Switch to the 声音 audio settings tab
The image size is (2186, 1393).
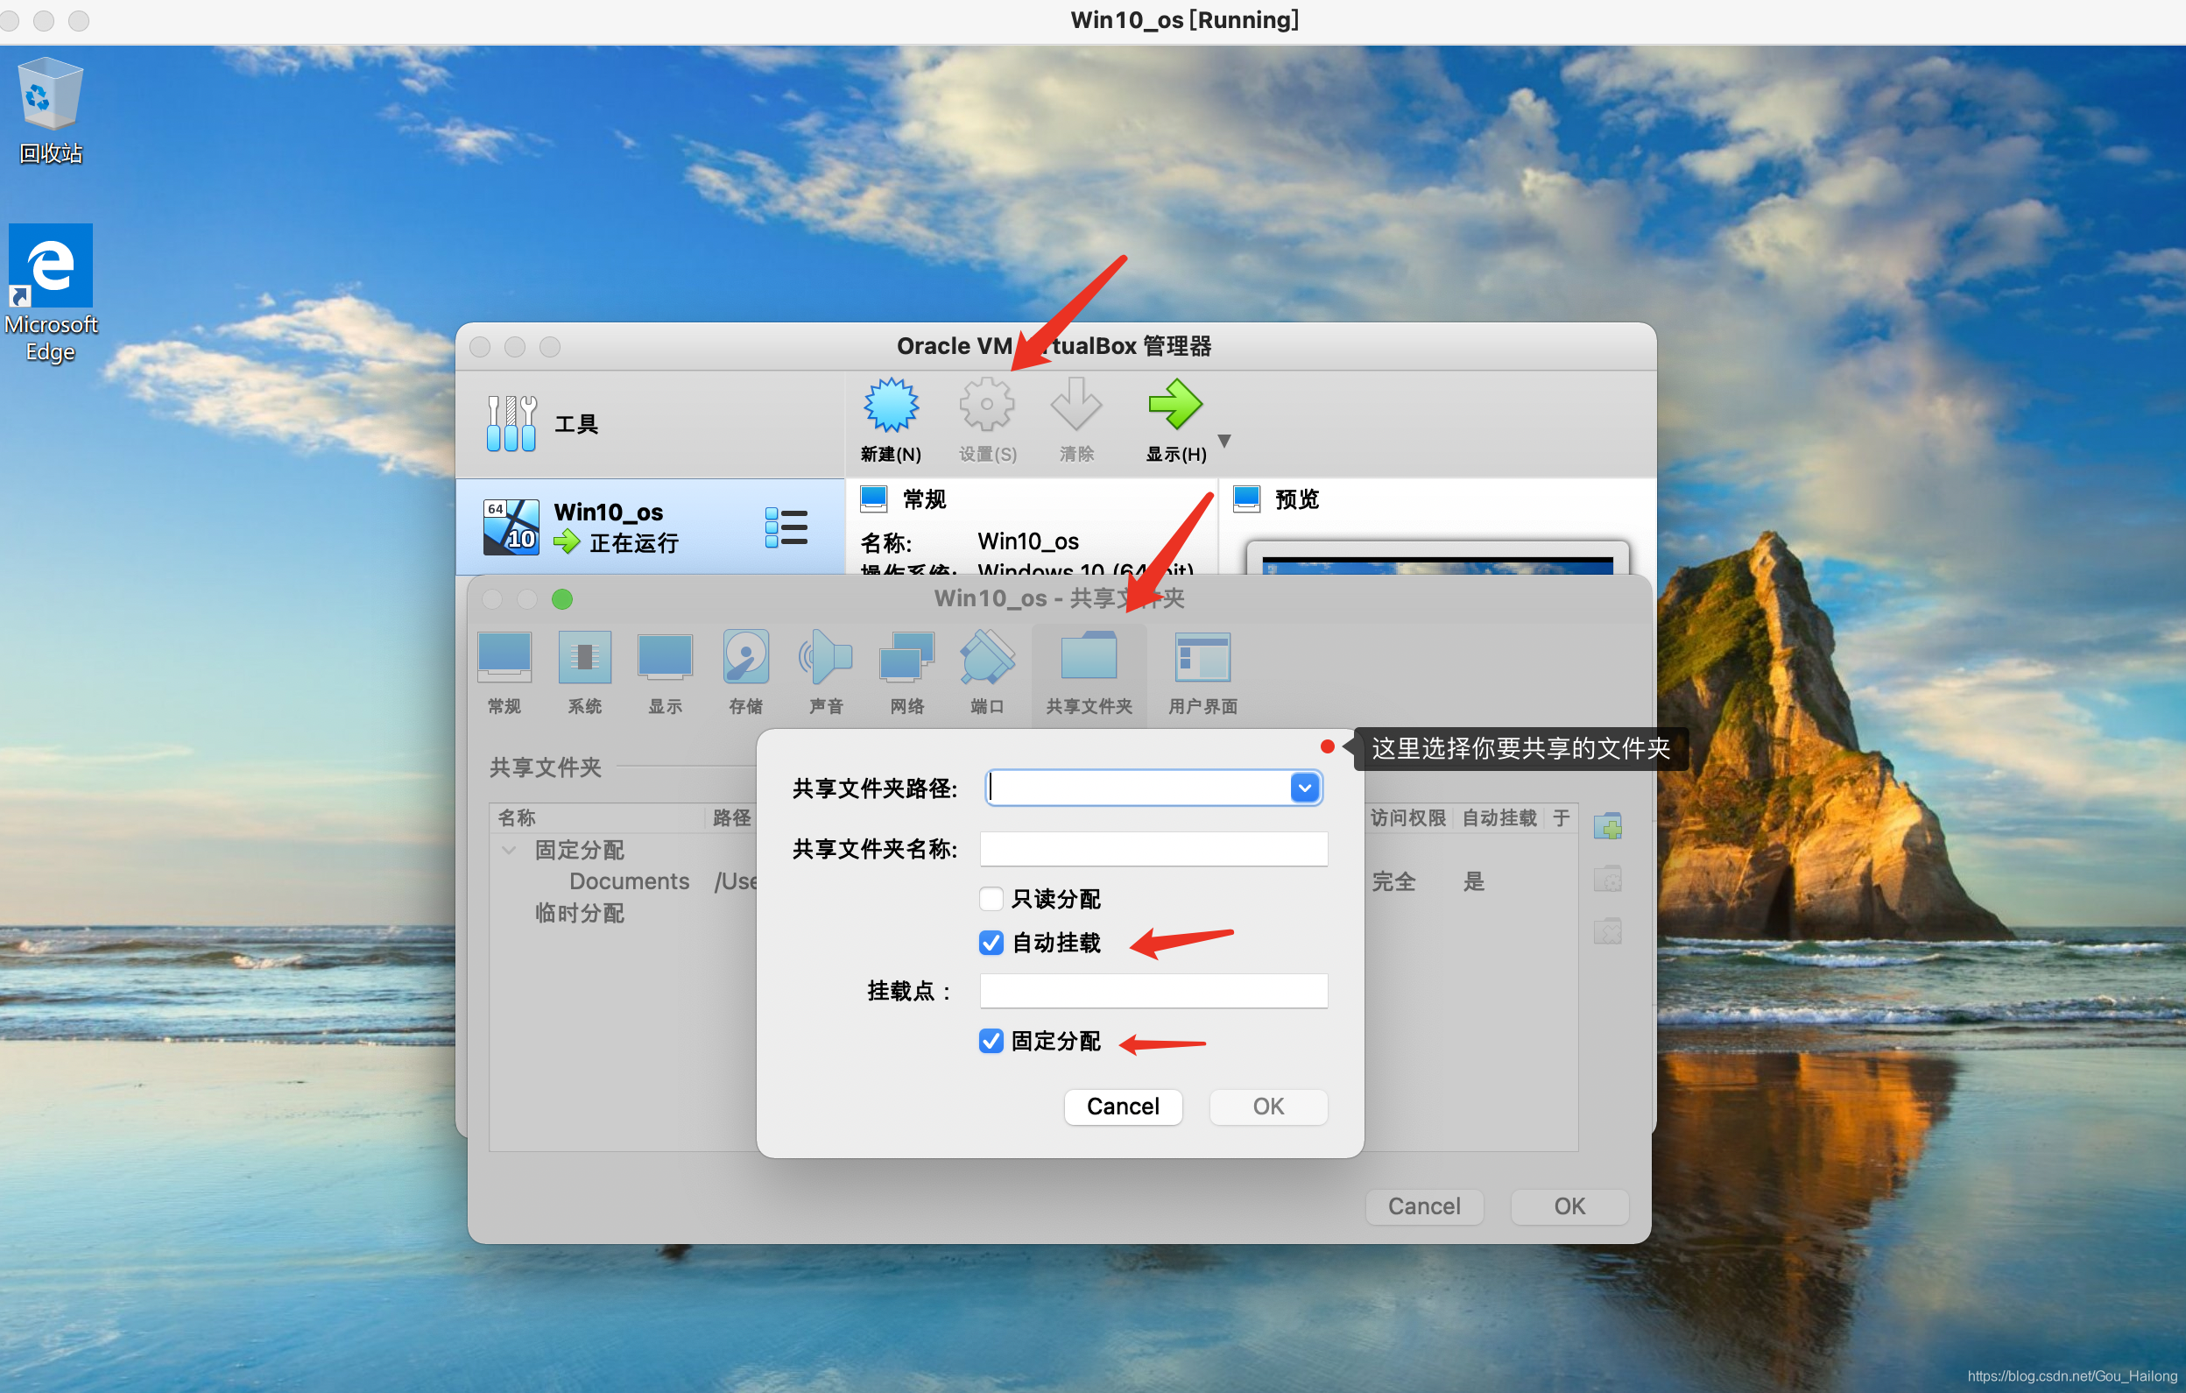[826, 673]
